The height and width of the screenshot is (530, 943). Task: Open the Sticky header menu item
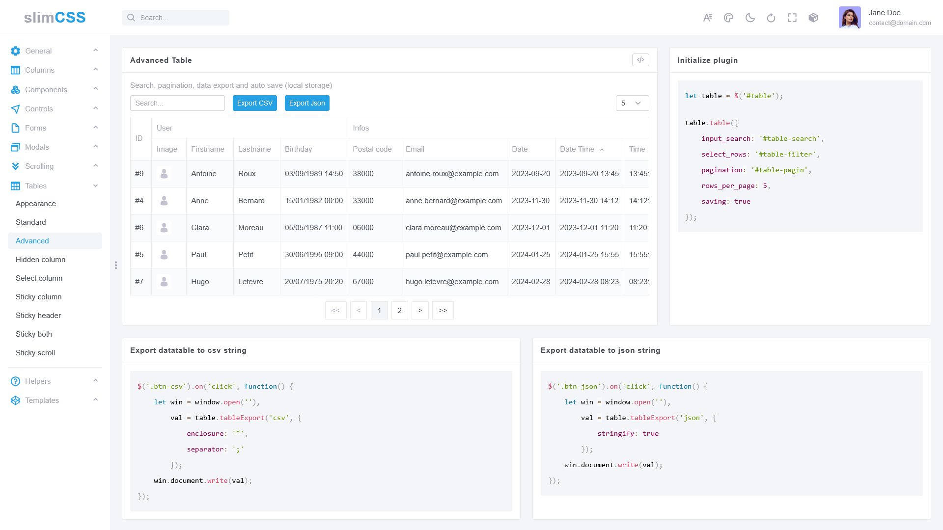point(38,316)
